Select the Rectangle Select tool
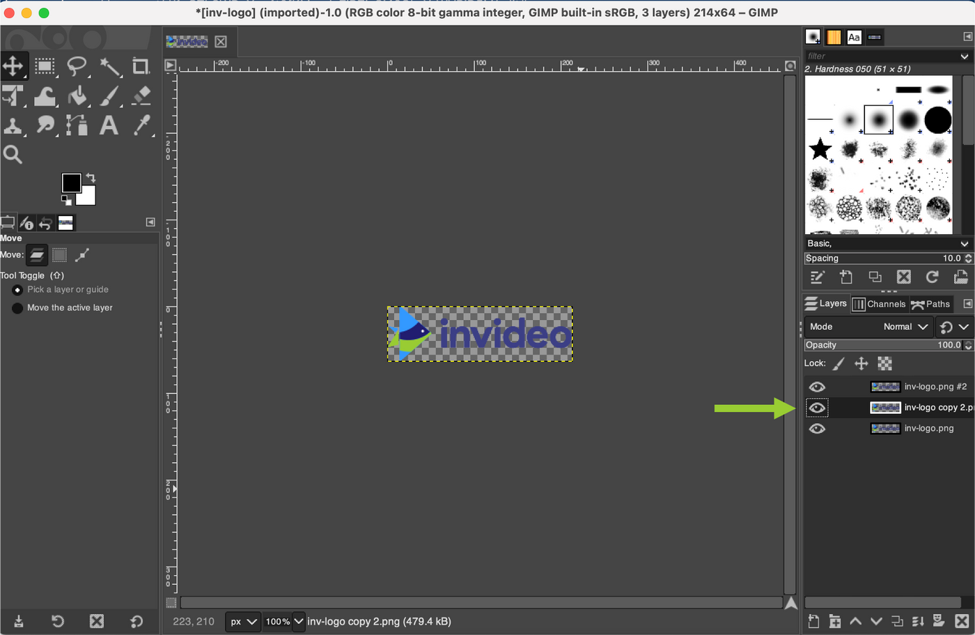The image size is (975, 635). (x=45, y=66)
